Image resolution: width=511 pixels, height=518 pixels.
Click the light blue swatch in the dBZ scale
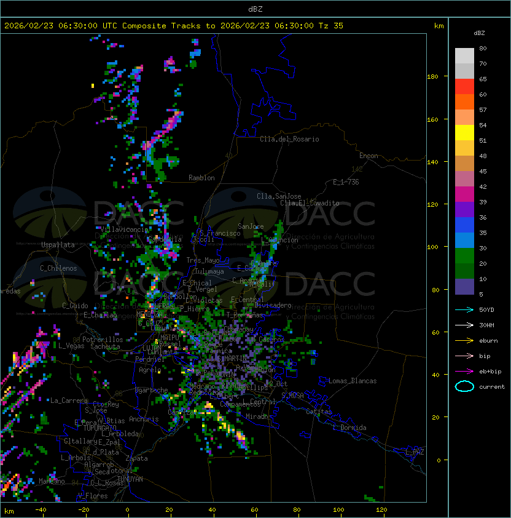pos(464,240)
